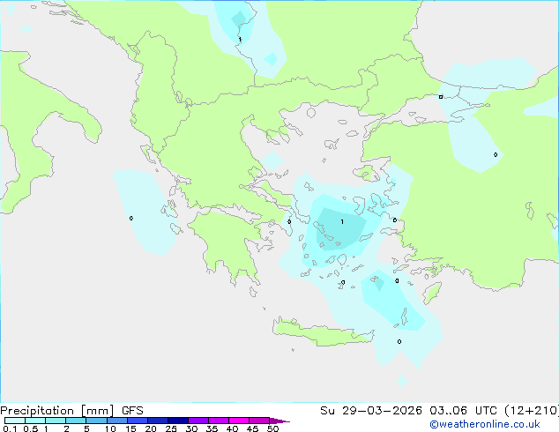559x432 pixels.
Task: Click the "0" value southeast of Crete
Action: [399, 341]
